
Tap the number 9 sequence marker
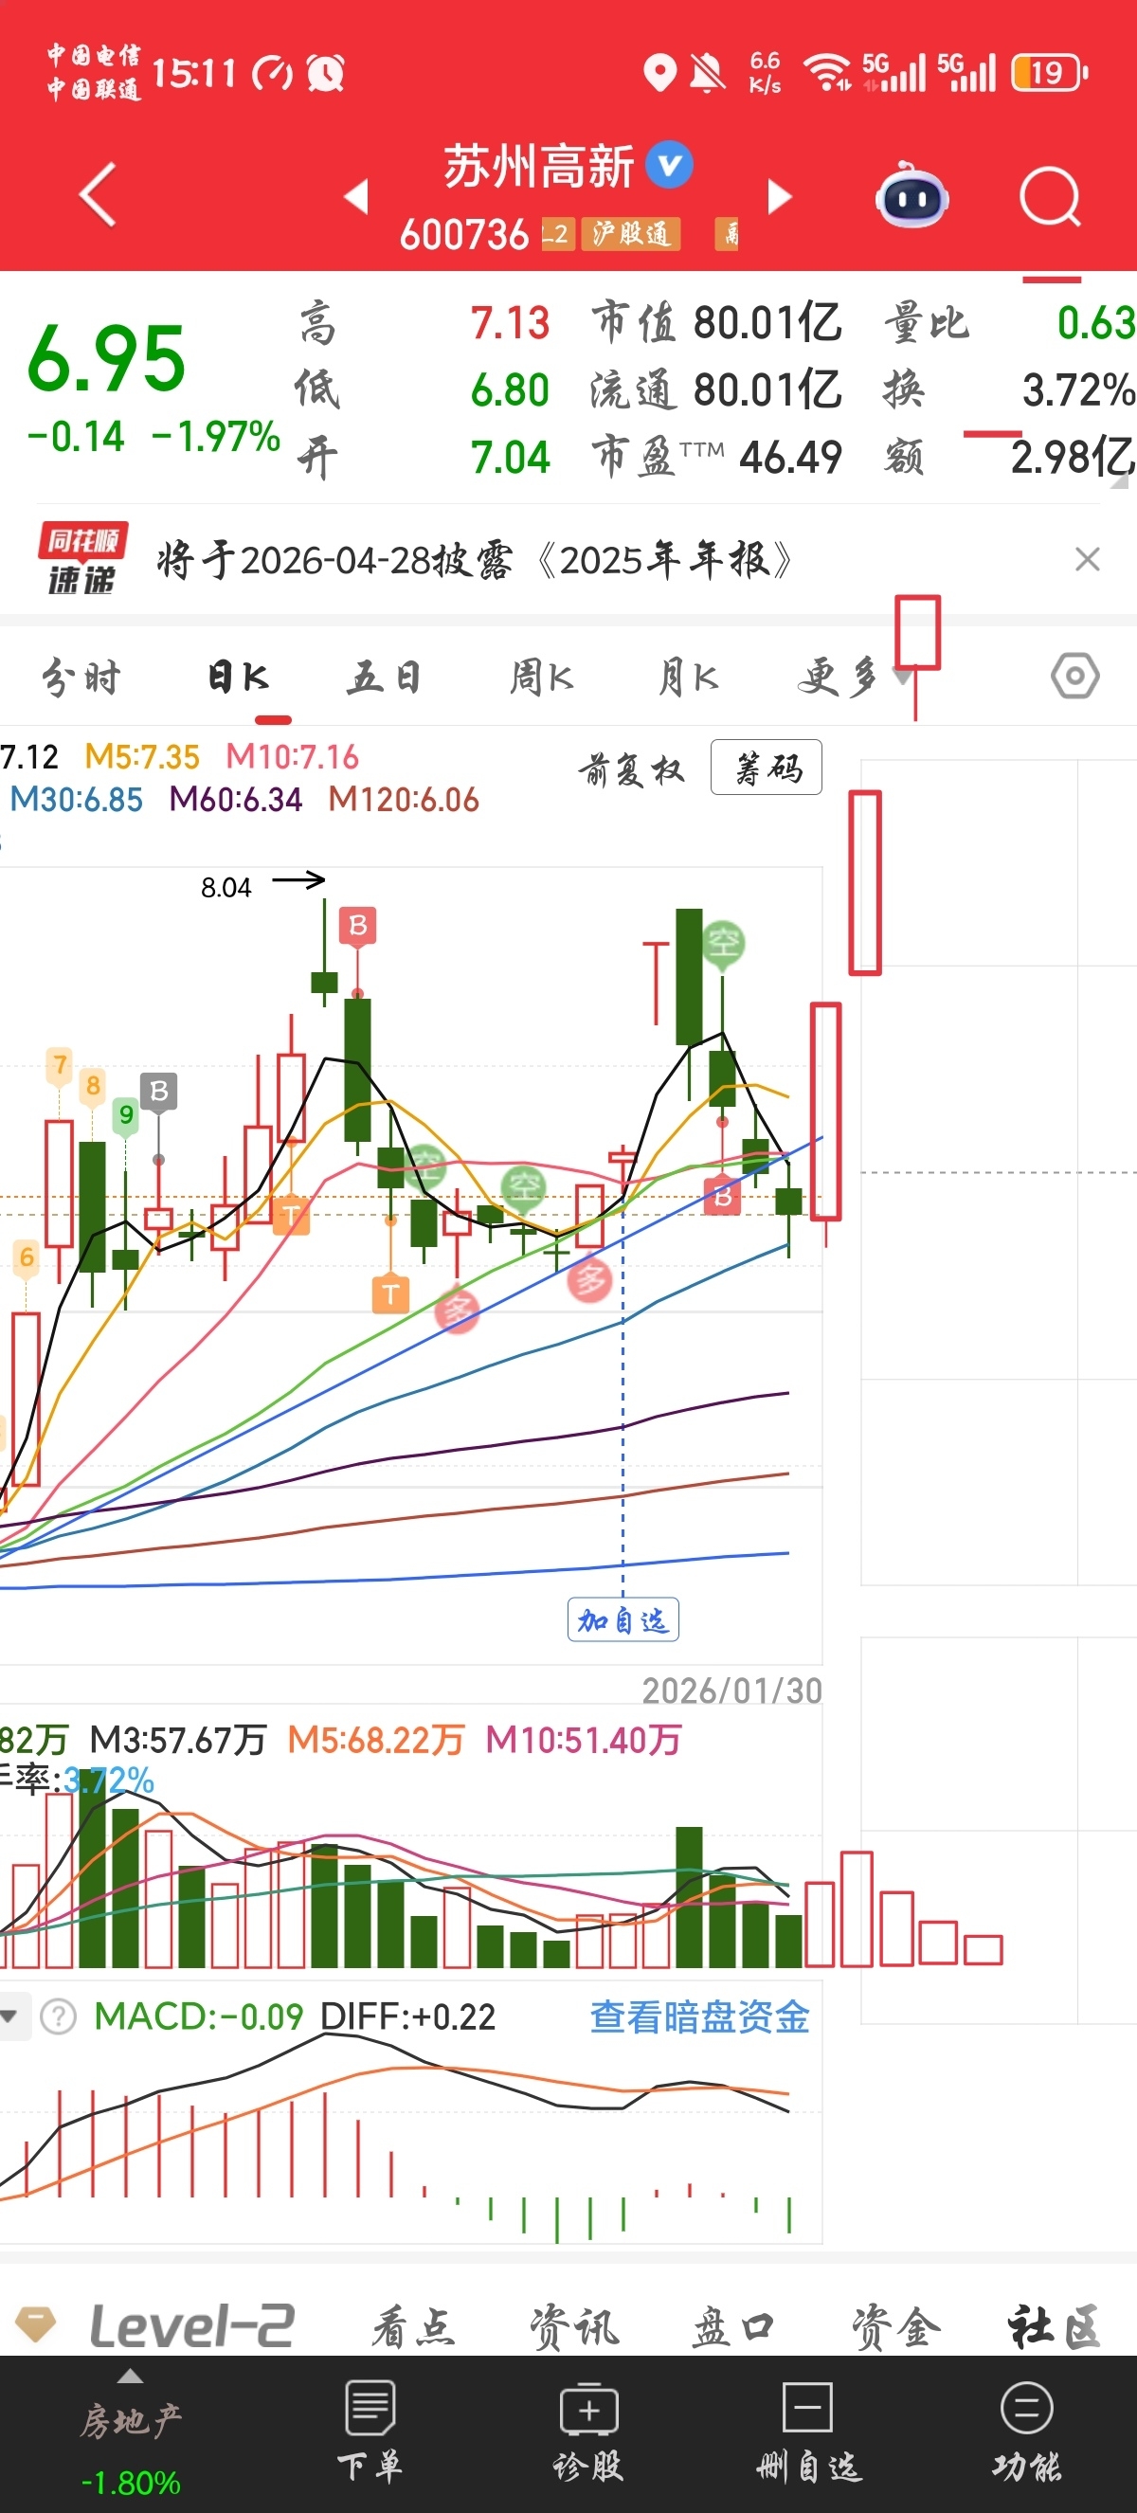click(x=126, y=1114)
